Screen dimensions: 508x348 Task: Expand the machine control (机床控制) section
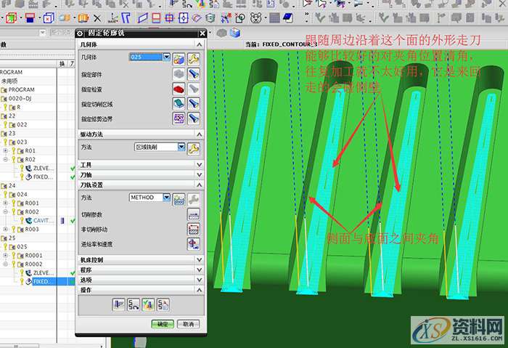pos(200,259)
